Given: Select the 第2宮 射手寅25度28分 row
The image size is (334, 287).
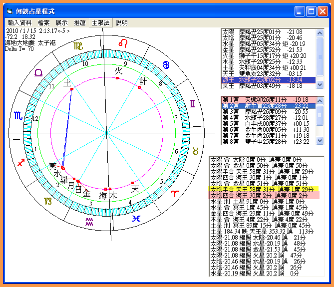Looking at the screenshot, I should pos(269,106).
